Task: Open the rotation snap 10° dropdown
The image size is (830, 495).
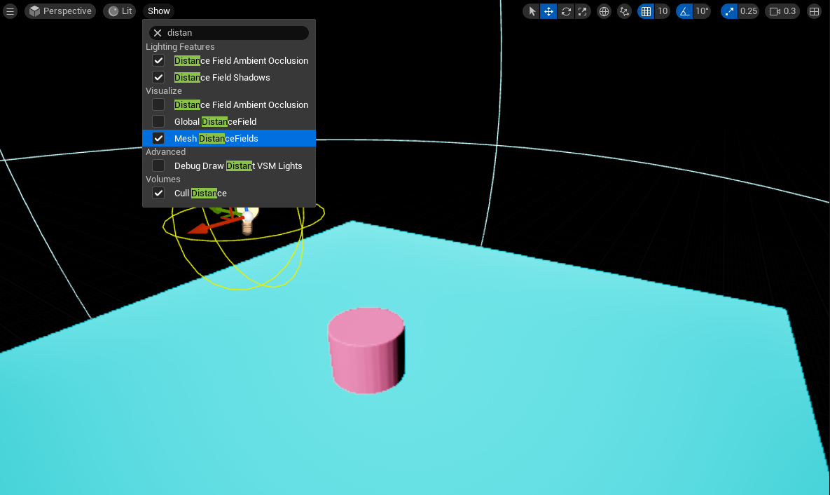Action: 702,11
